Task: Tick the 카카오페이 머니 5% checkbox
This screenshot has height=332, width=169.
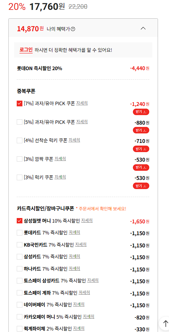Action: 19,317
